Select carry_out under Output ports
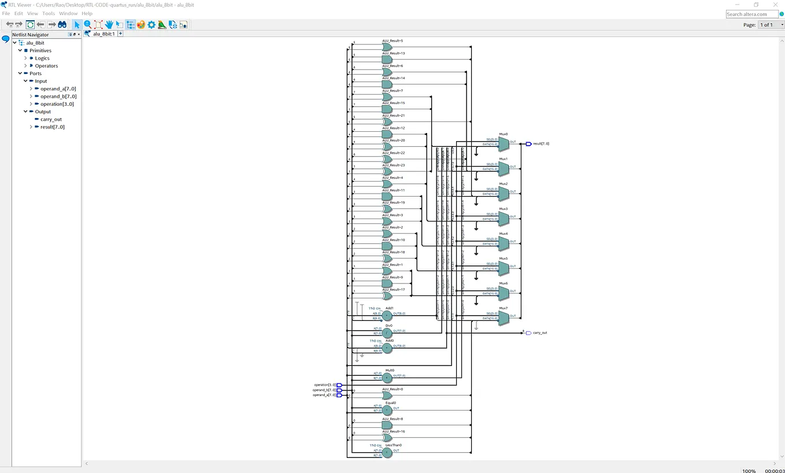 click(50, 119)
